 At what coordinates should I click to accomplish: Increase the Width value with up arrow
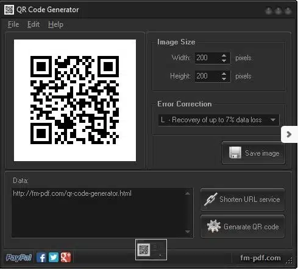tap(224, 55)
